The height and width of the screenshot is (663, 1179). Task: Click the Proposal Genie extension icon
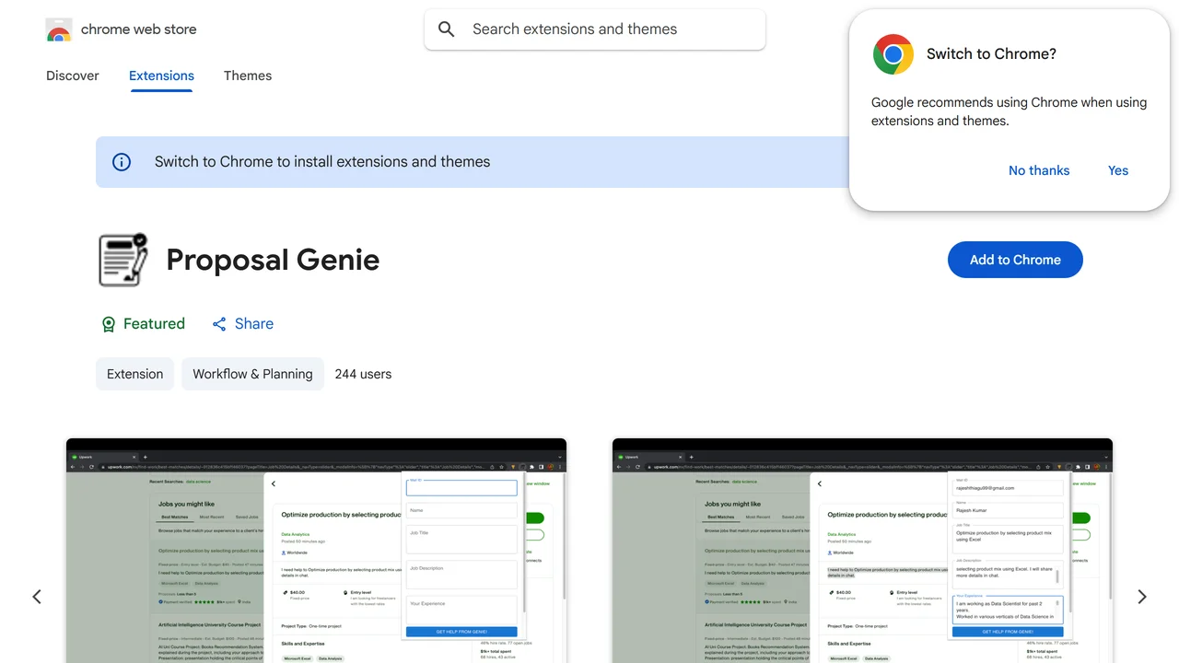click(x=123, y=260)
